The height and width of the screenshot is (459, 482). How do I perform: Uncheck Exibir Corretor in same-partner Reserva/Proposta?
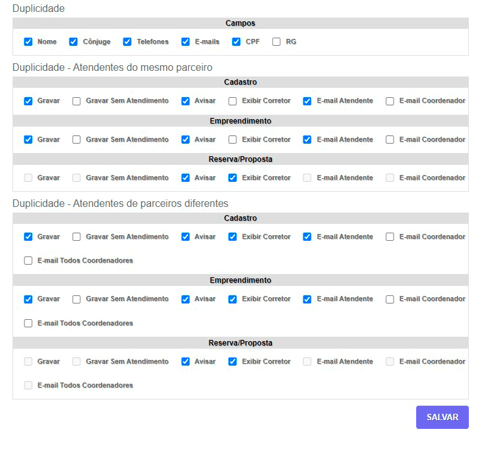[233, 178]
